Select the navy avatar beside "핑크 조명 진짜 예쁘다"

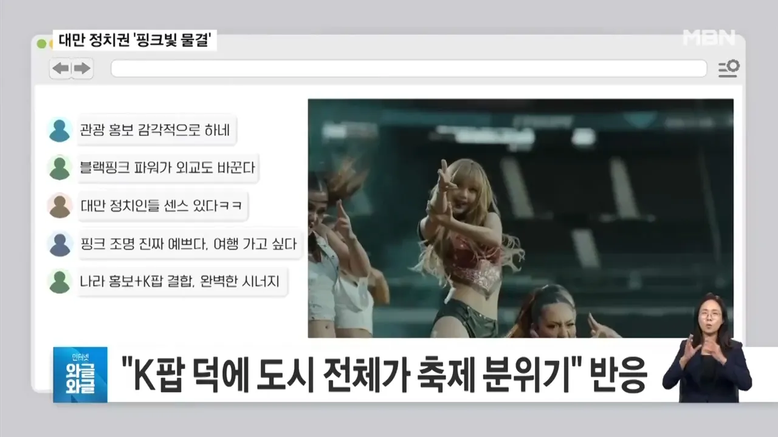click(60, 244)
